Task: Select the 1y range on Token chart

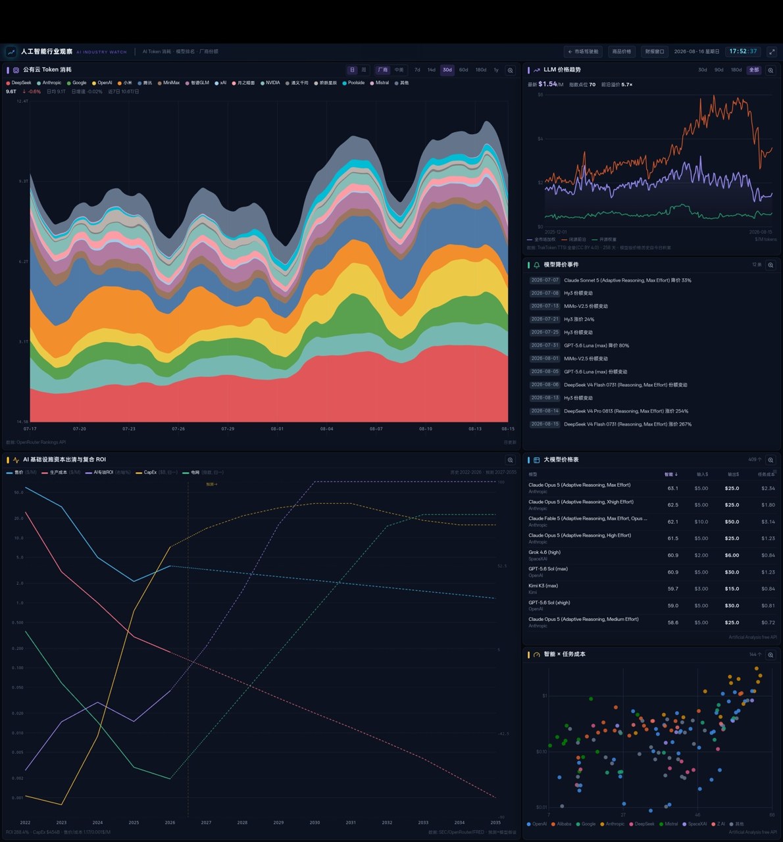Action: pos(496,70)
